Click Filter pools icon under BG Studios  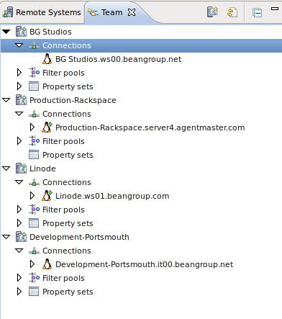[x=34, y=73]
